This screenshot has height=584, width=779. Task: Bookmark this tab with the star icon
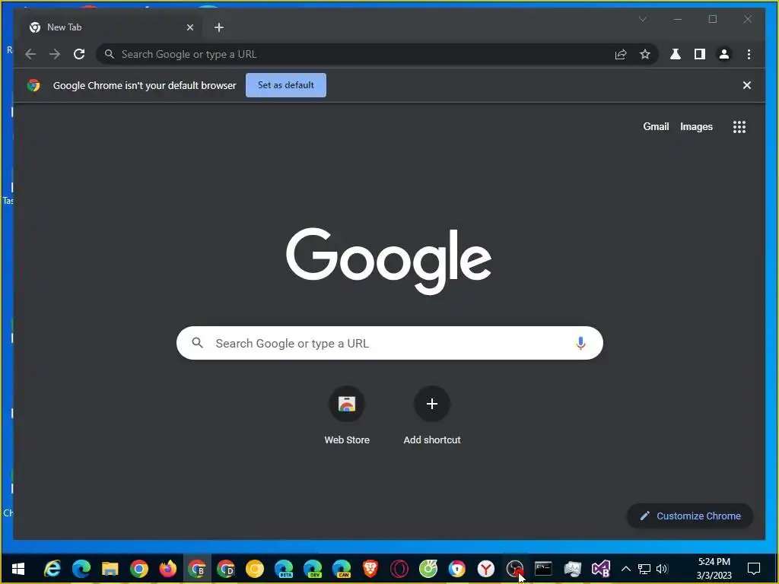645,54
